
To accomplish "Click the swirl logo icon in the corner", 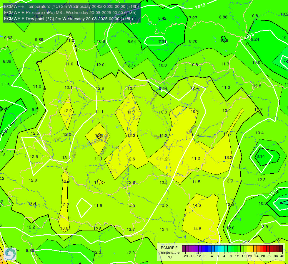I will (10, 254).
